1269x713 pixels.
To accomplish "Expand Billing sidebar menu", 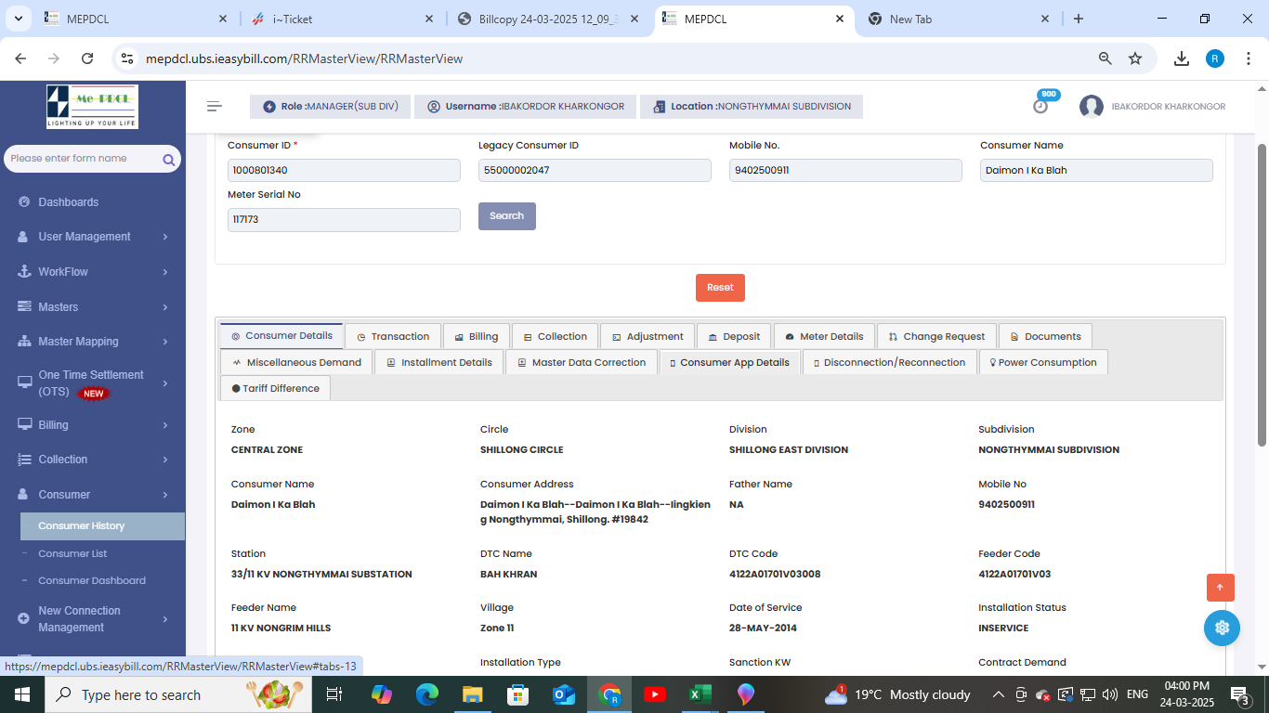I will point(93,424).
